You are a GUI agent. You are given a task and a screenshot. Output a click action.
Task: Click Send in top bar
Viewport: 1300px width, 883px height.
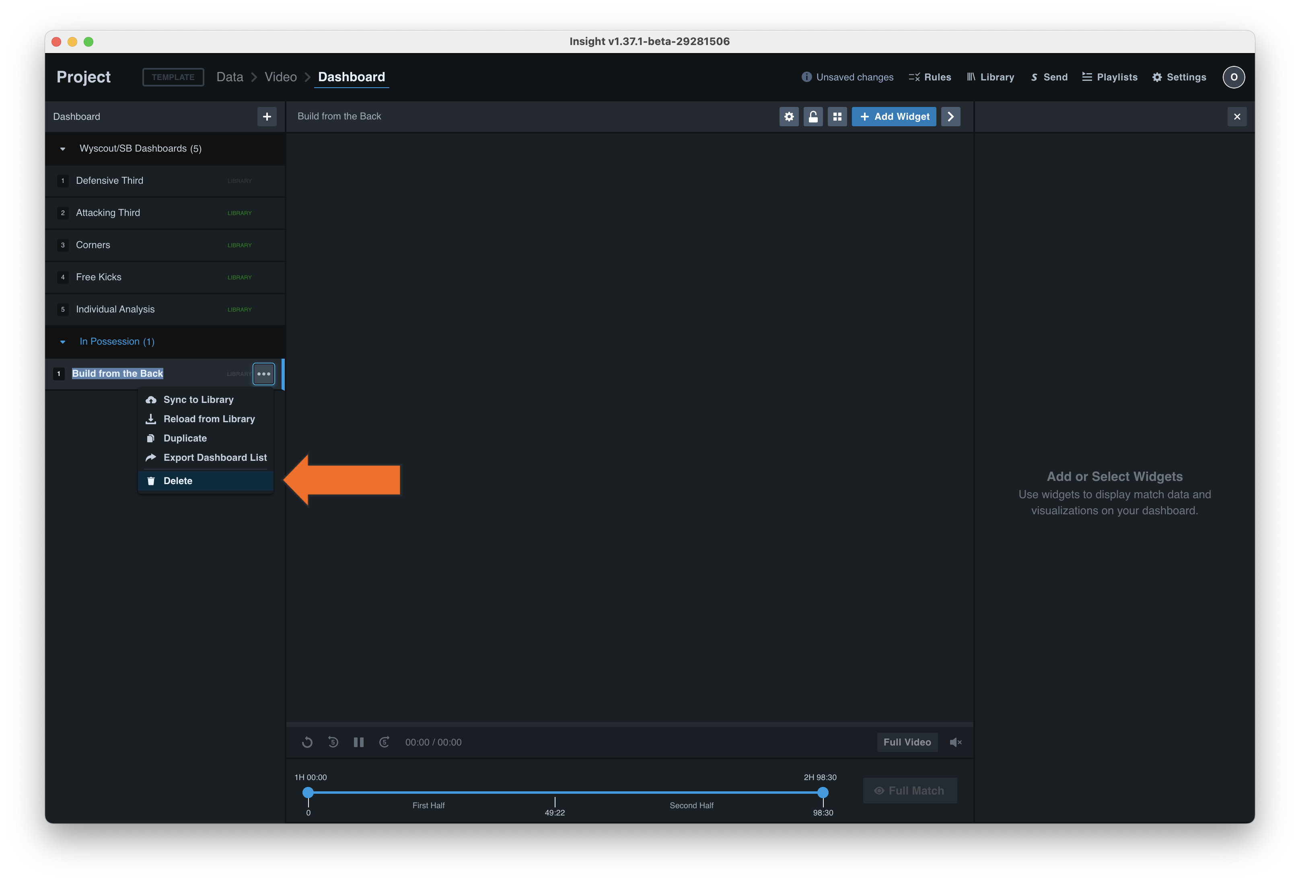coord(1049,77)
